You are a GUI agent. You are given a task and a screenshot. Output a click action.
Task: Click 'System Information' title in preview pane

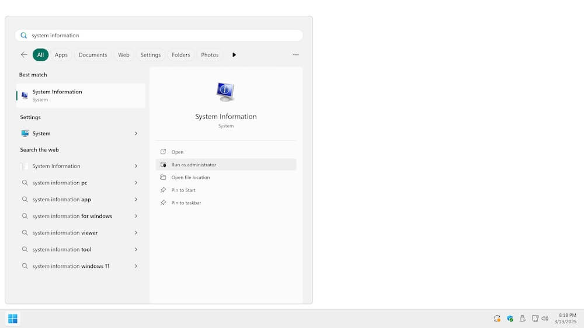pyautogui.click(x=225, y=117)
